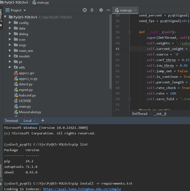Screen dimensions: 190x191
Task: Click DetThread in the editor breadcrumb
Action: pyautogui.click(x=140, y=114)
